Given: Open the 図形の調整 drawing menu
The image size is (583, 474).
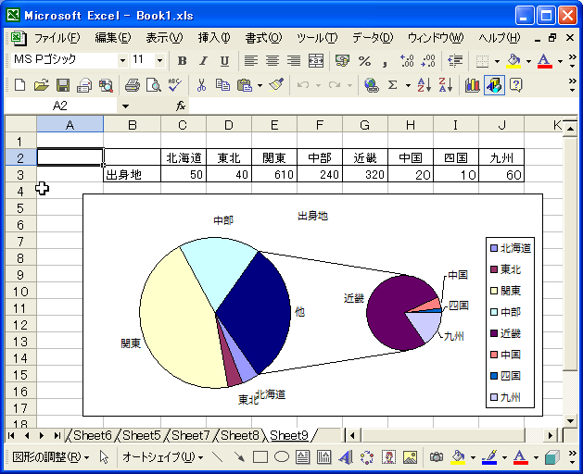Looking at the screenshot, I should [x=51, y=457].
